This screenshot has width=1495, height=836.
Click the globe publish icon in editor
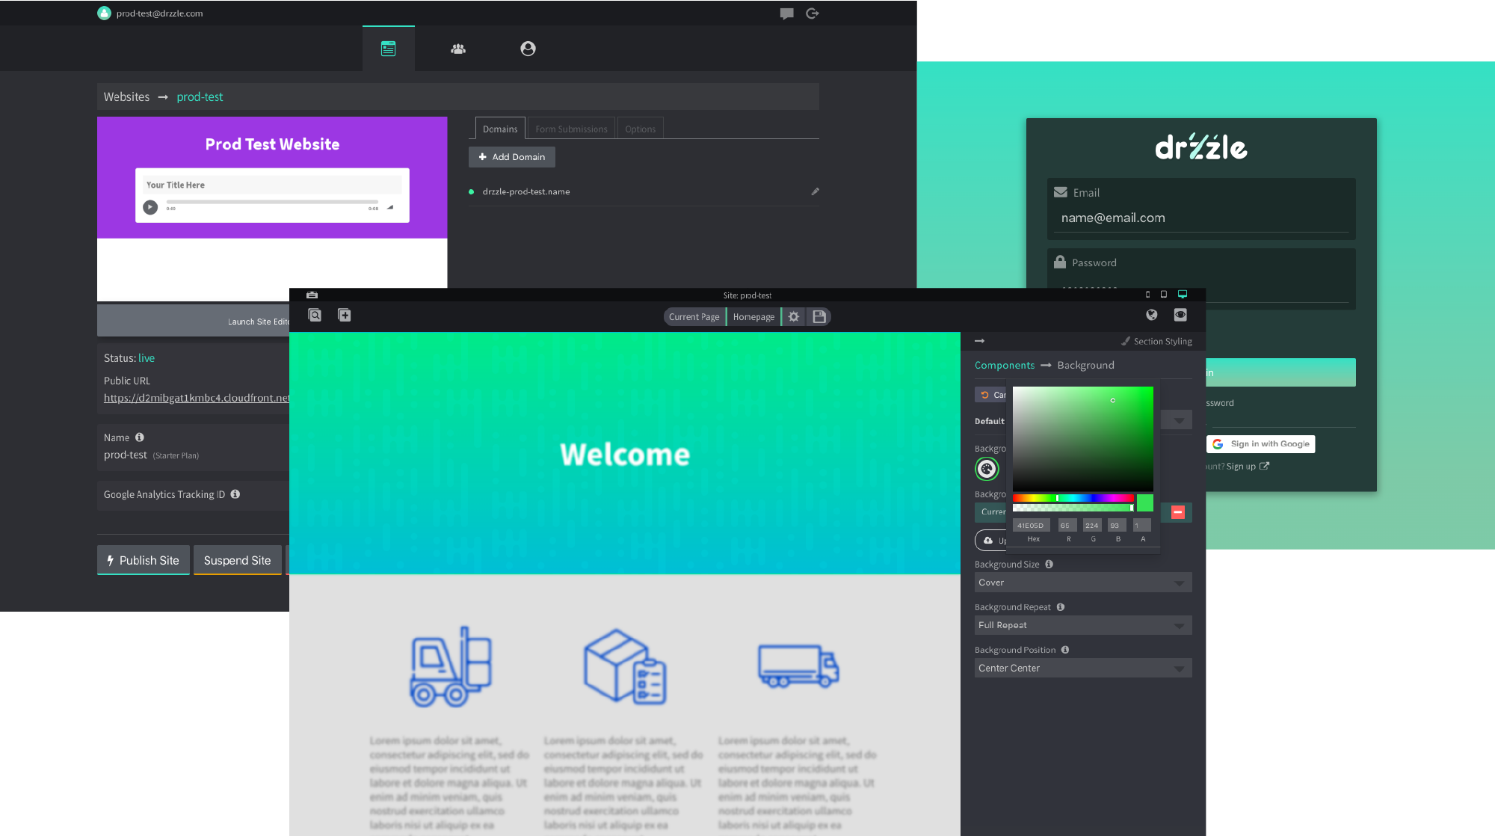(x=1151, y=315)
